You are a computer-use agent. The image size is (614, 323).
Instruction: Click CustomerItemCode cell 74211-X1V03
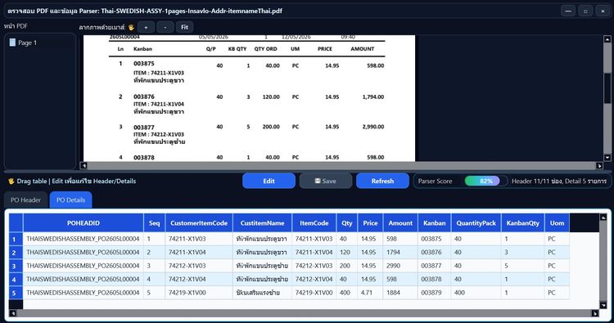pyautogui.click(x=199, y=239)
